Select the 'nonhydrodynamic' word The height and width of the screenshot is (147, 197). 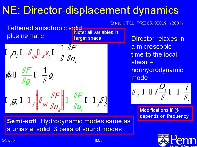[x=157, y=70]
